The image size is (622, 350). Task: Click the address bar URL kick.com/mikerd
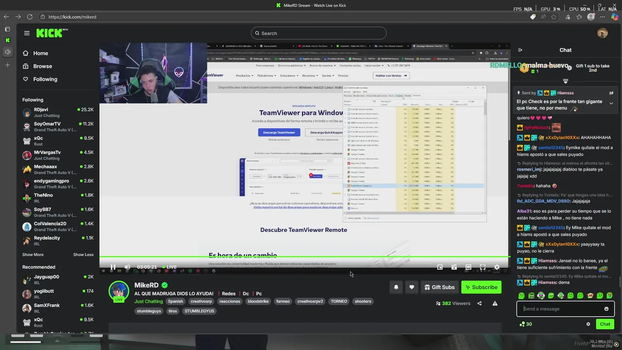[x=72, y=17]
